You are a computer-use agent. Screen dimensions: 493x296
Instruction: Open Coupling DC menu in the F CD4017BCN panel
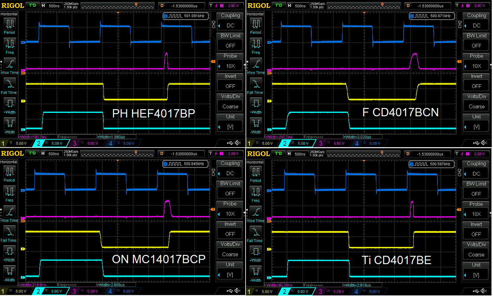click(476, 22)
